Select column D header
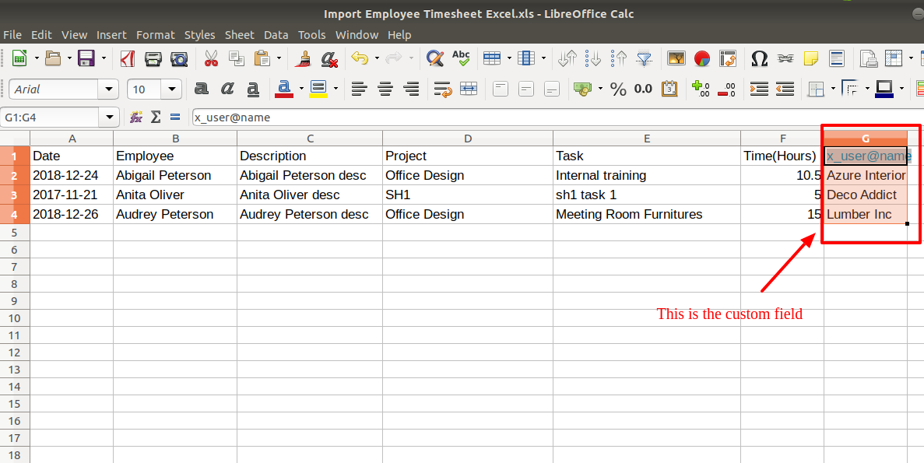This screenshot has width=924, height=463. point(467,139)
